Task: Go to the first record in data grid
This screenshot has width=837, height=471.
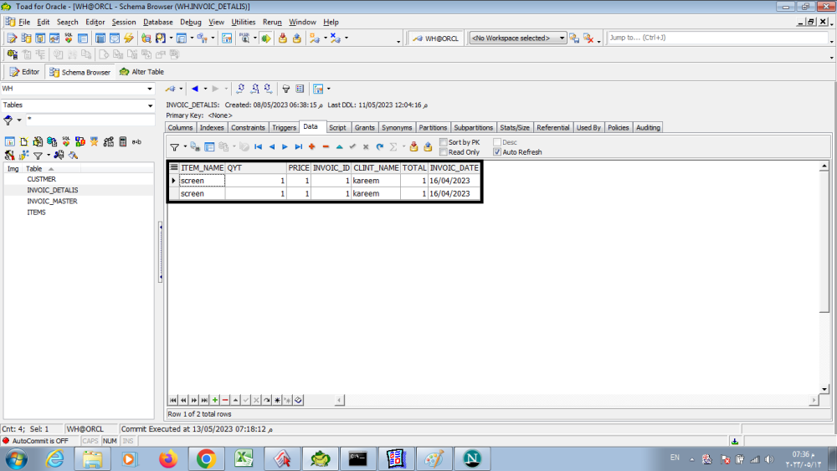Action: point(258,147)
